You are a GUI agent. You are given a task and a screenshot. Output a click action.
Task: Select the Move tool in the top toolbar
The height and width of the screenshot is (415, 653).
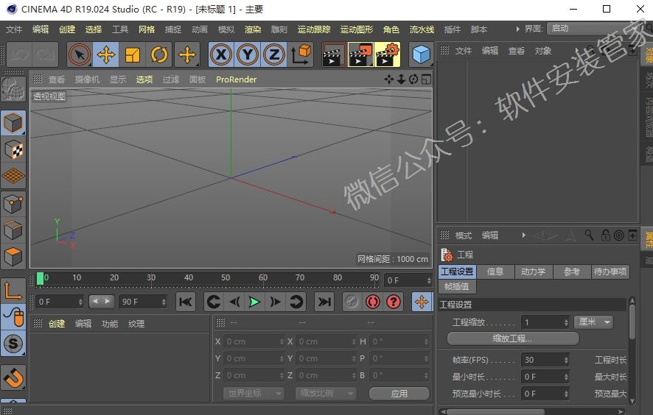point(106,55)
